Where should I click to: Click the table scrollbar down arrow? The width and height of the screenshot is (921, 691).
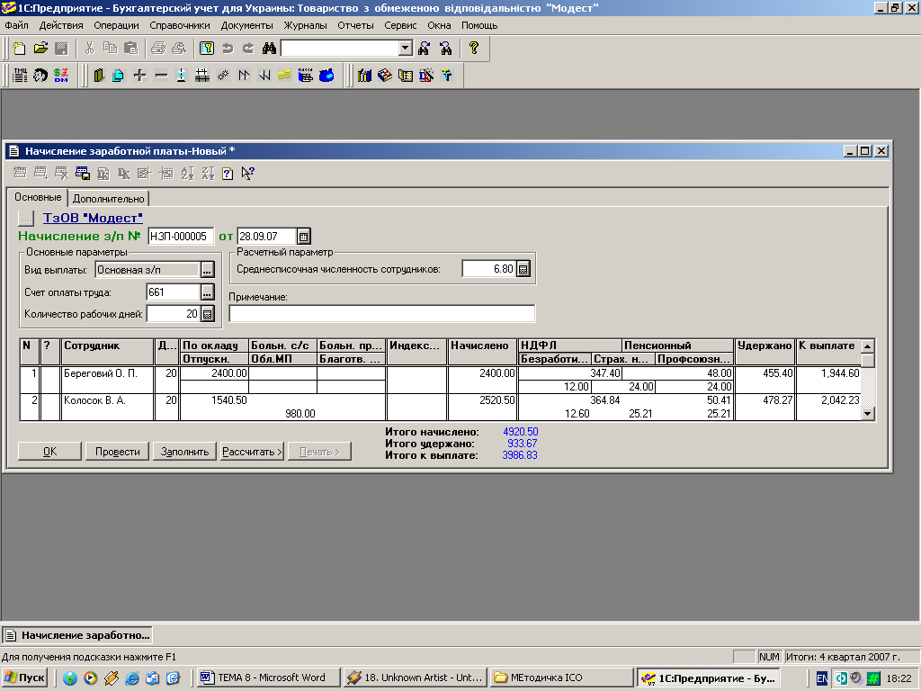[868, 414]
